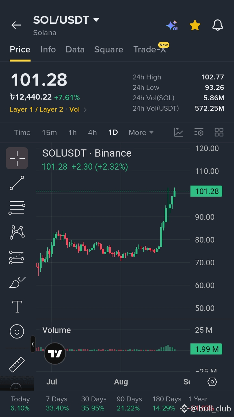Image resolution: width=234 pixels, height=417 pixels.
Task: Click the 24h Vol(USDT) value 572.25M
Action: (210, 108)
